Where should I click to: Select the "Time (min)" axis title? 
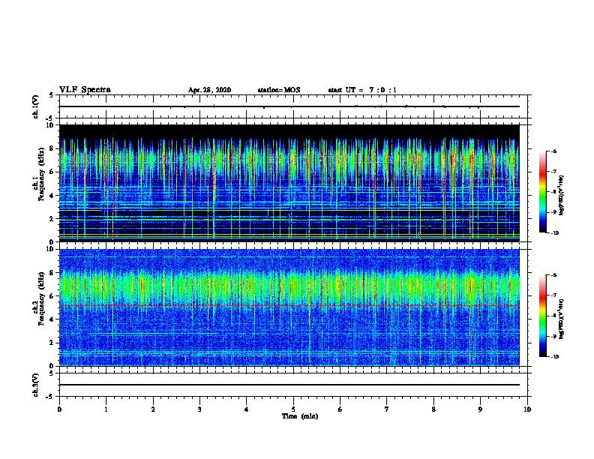point(300,416)
